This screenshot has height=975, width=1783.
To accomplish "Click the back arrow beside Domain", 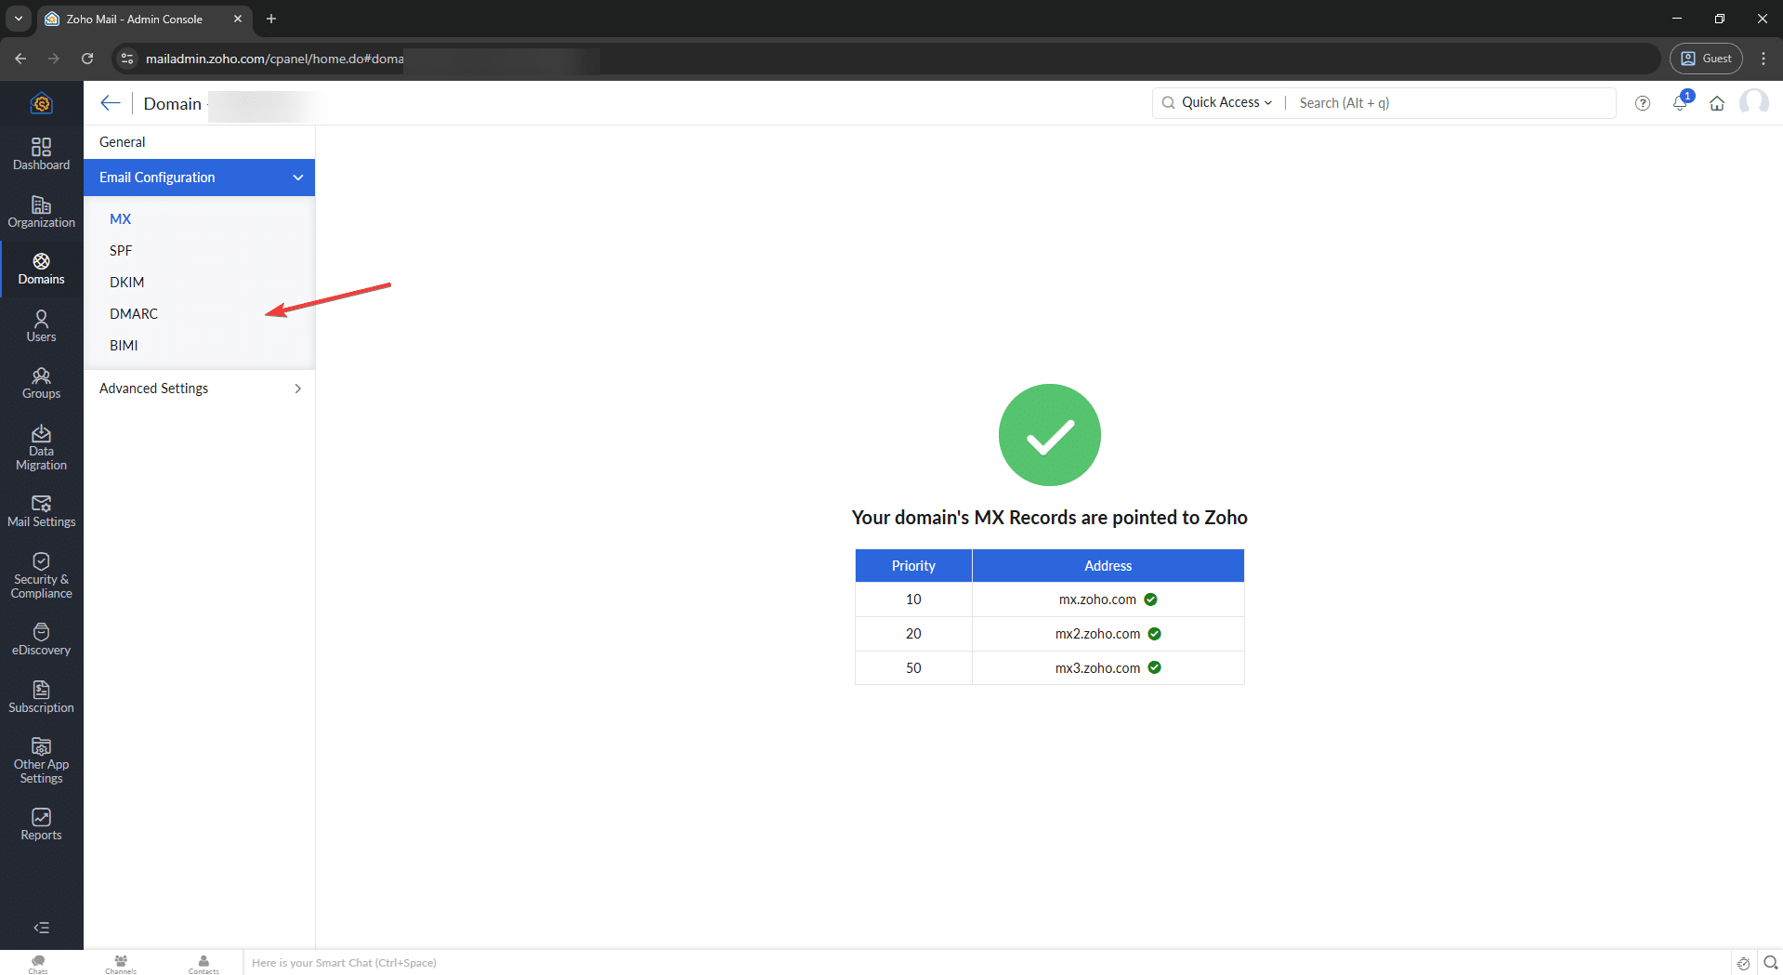I will pyautogui.click(x=111, y=103).
